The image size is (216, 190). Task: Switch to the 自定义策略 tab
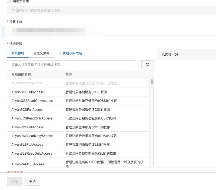point(41,53)
